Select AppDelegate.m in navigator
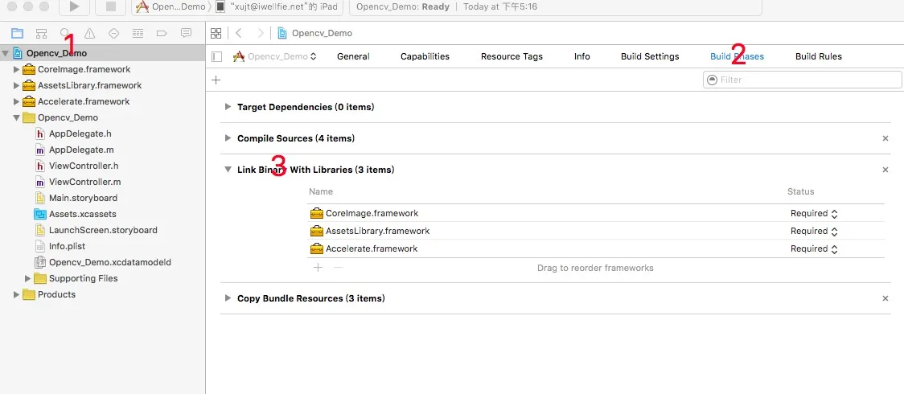 point(81,150)
